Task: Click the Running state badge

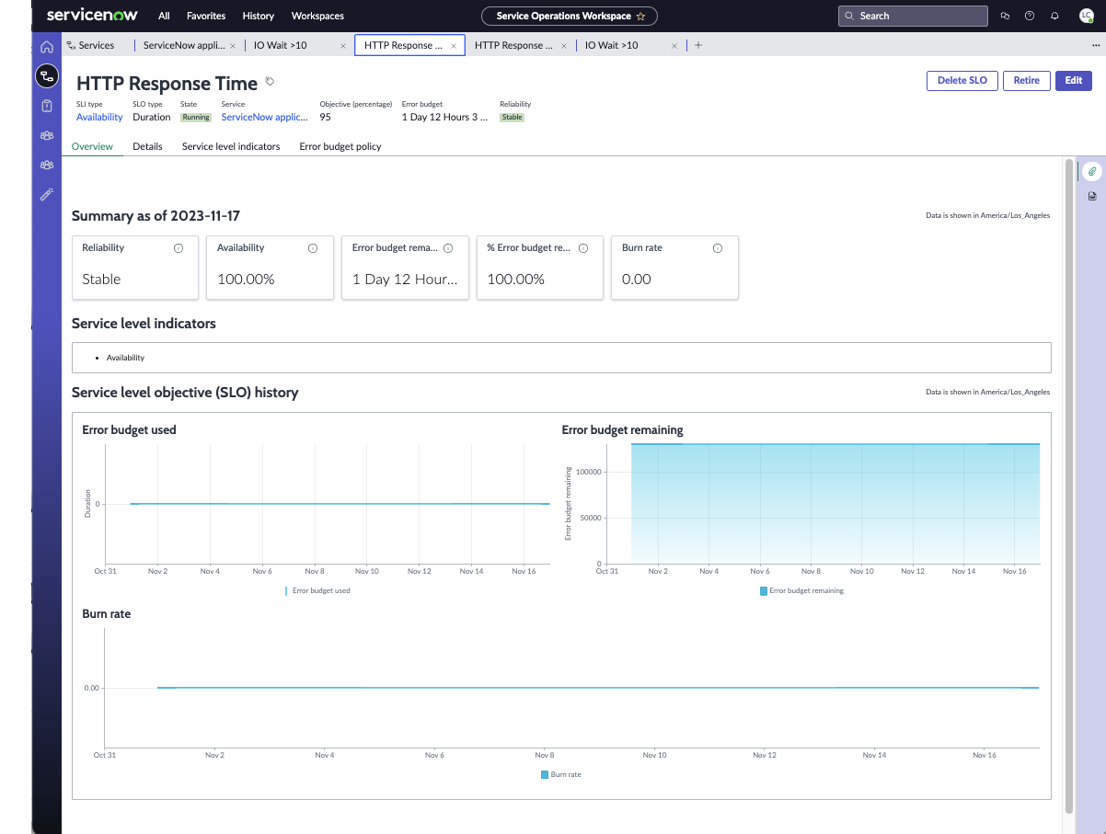Action: point(196,118)
